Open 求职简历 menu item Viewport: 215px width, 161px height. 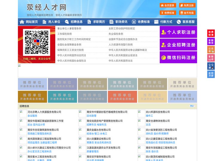[x=99, y=22]
